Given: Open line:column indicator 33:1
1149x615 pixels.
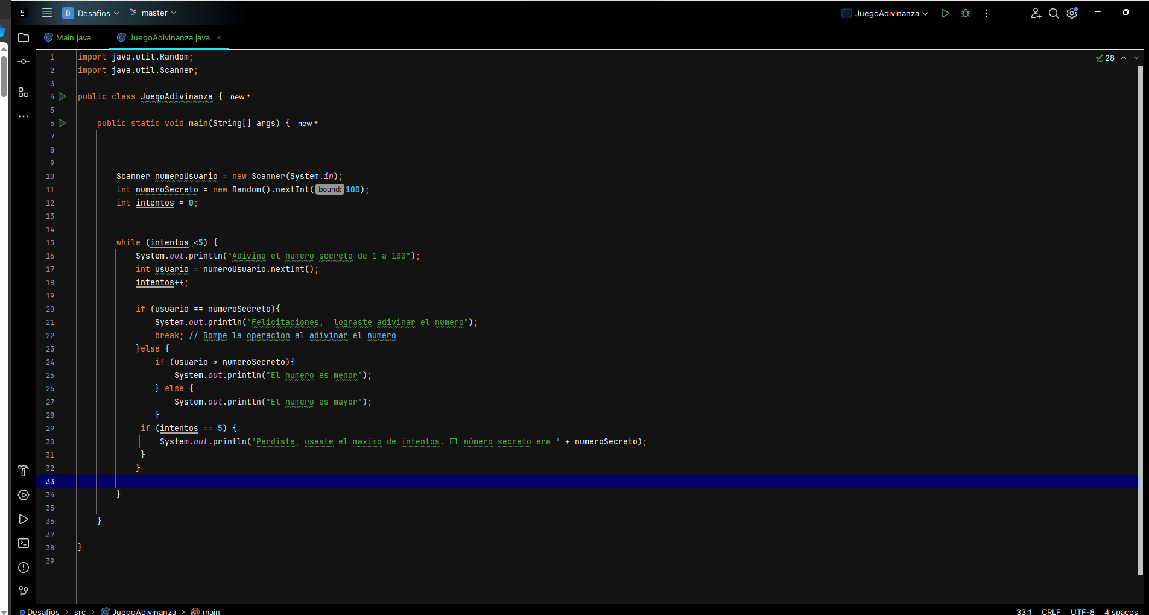Looking at the screenshot, I should click(1024, 611).
